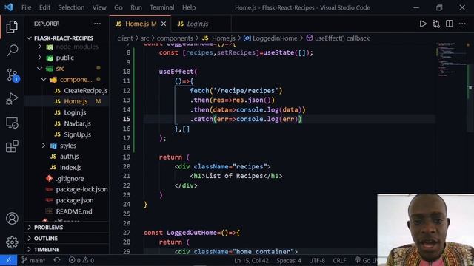Open CreateRecipe.js in the explorer
The image size is (474, 266).
(86, 90)
